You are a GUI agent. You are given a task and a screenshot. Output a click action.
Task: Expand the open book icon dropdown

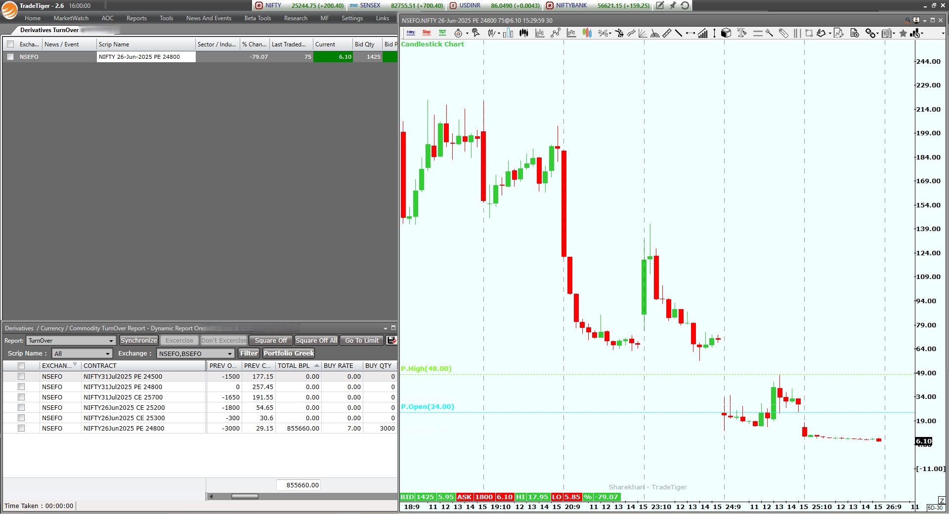coord(894,34)
